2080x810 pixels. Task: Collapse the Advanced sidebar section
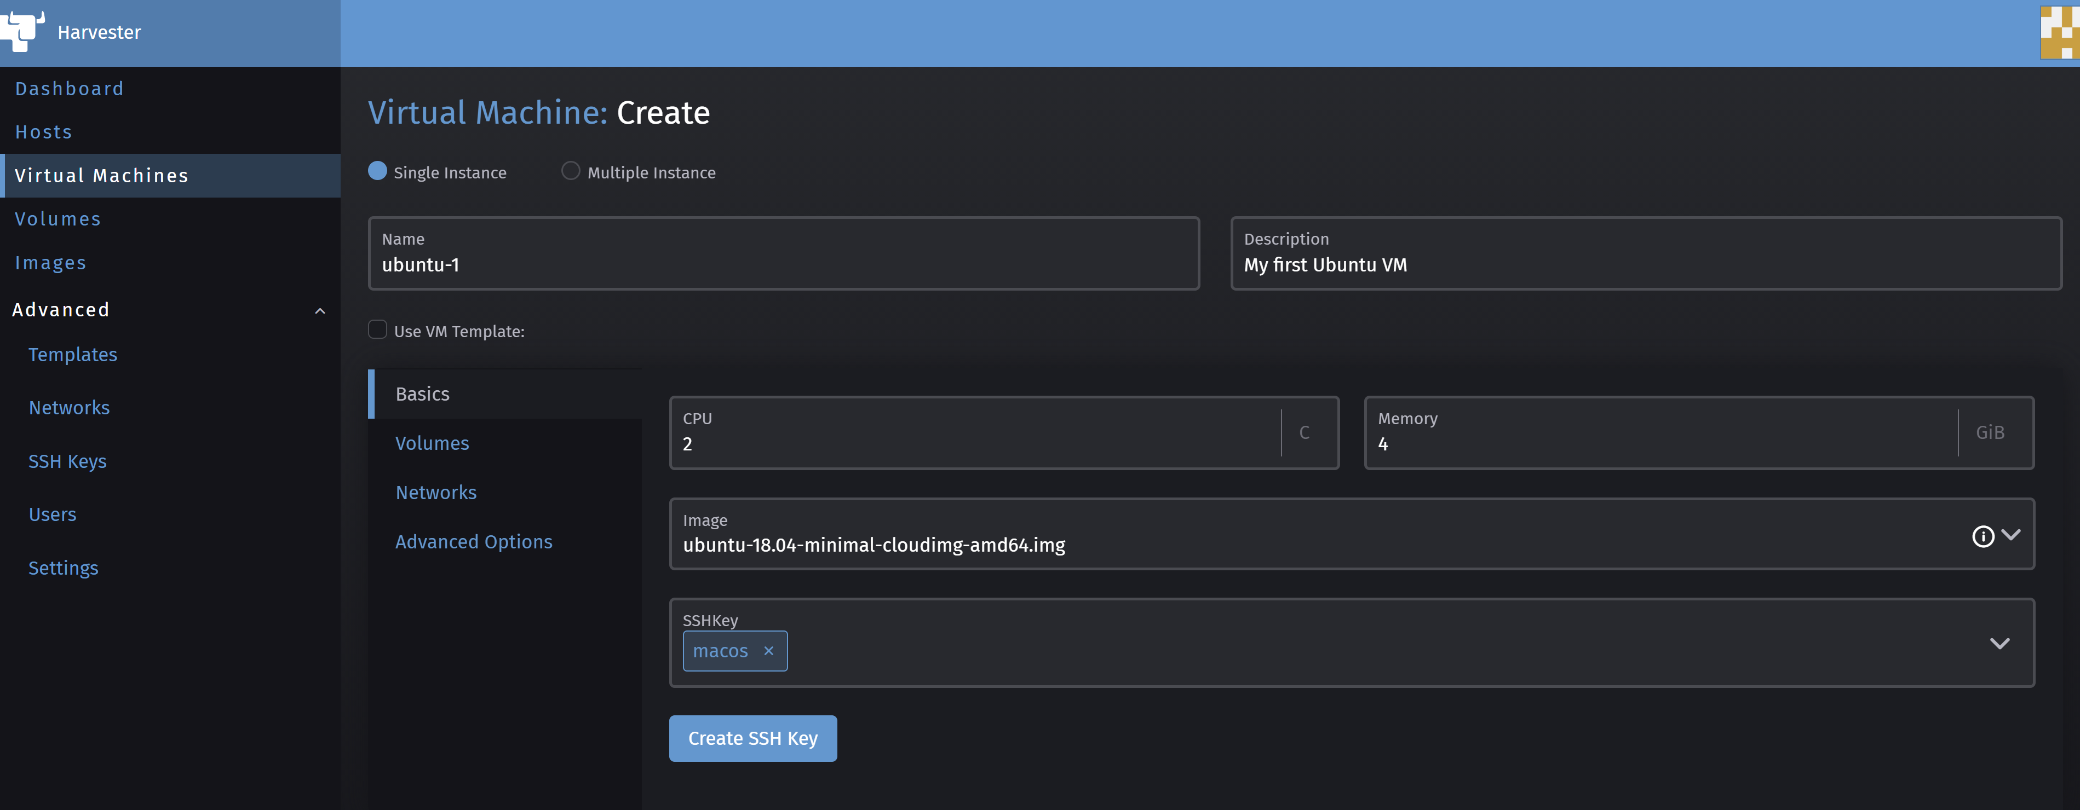point(320,311)
